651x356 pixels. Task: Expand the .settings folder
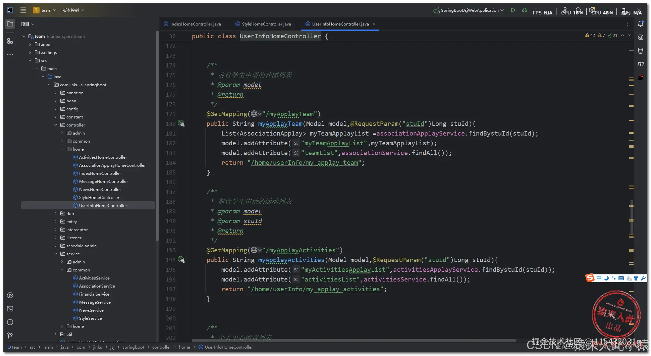tap(30, 52)
